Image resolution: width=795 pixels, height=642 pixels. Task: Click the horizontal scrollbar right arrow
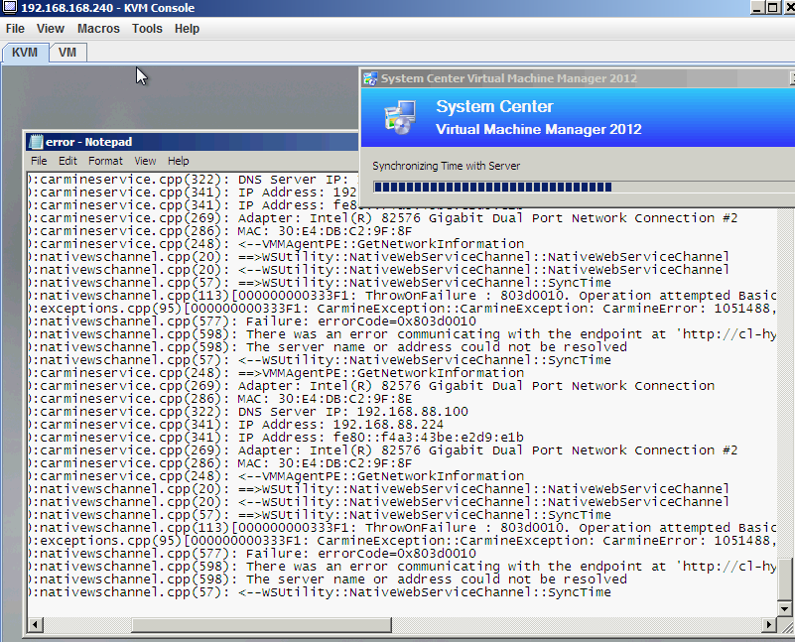[x=769, y=625]
